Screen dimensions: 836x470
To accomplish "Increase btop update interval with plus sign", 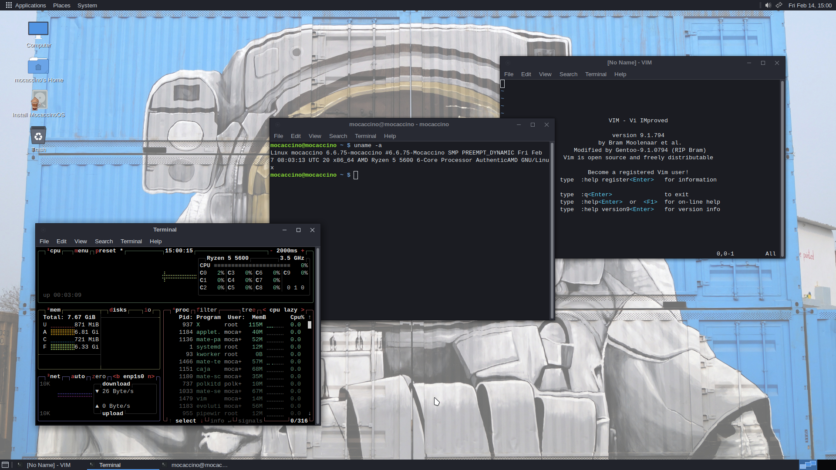I will [x=303, y=251].
